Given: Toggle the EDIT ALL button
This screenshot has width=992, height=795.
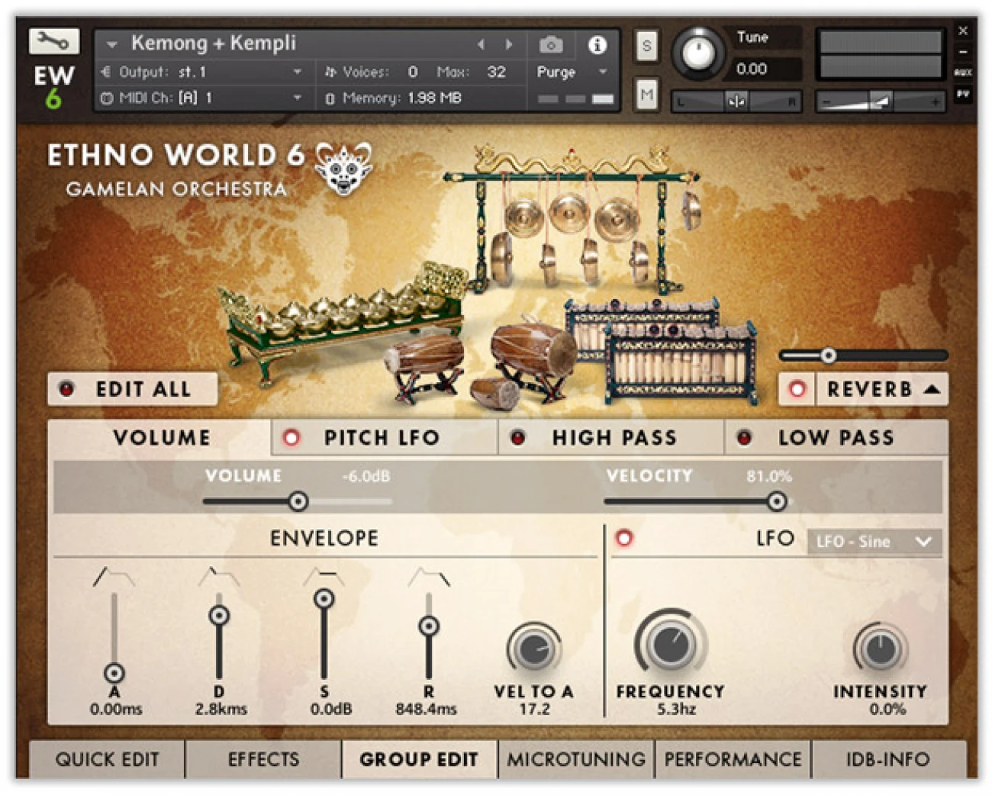Looking at the screenshot, I should tap(133, 389).
